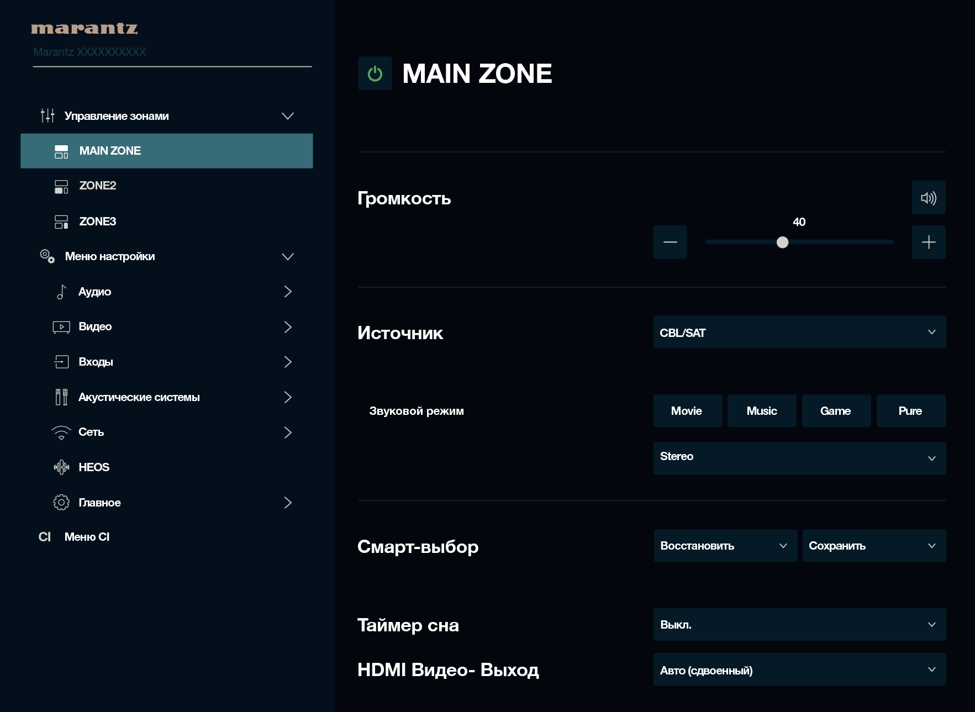
Task: Open the Источник CBL/SAT dropdown
Action: 799,333
